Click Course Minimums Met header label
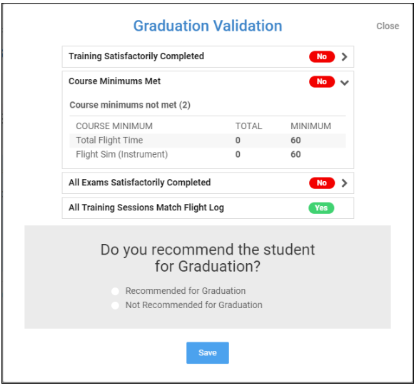 coord(115,81)
